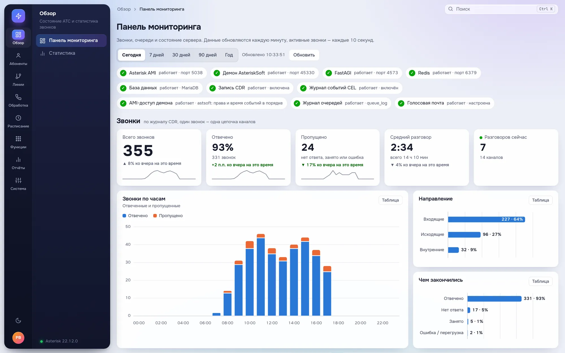Open the Пропущено 24 card

click(x=338, y=158)
